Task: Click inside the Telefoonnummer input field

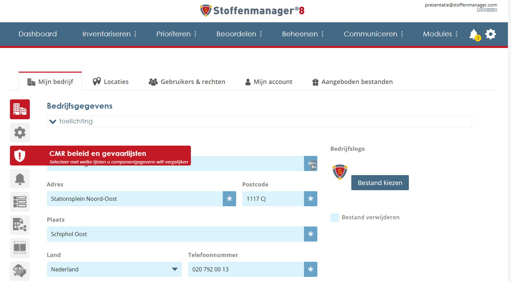Action: point(245,269)
